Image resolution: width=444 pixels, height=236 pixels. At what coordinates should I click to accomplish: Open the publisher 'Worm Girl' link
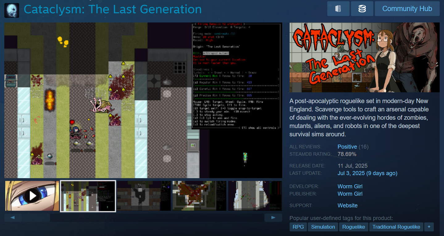pos(350,194)
